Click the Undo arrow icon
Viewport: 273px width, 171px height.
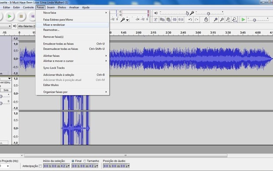click(190, 19)
